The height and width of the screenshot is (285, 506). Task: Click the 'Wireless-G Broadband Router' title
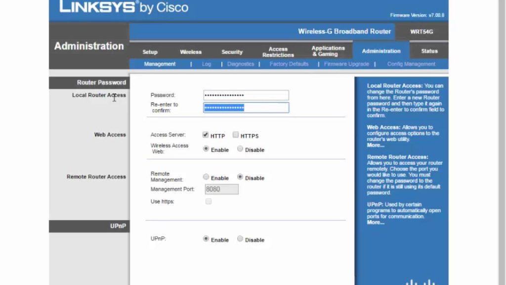point(344,31)
